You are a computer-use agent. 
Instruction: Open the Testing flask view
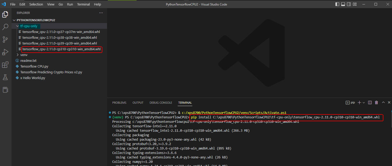(5, 77)
